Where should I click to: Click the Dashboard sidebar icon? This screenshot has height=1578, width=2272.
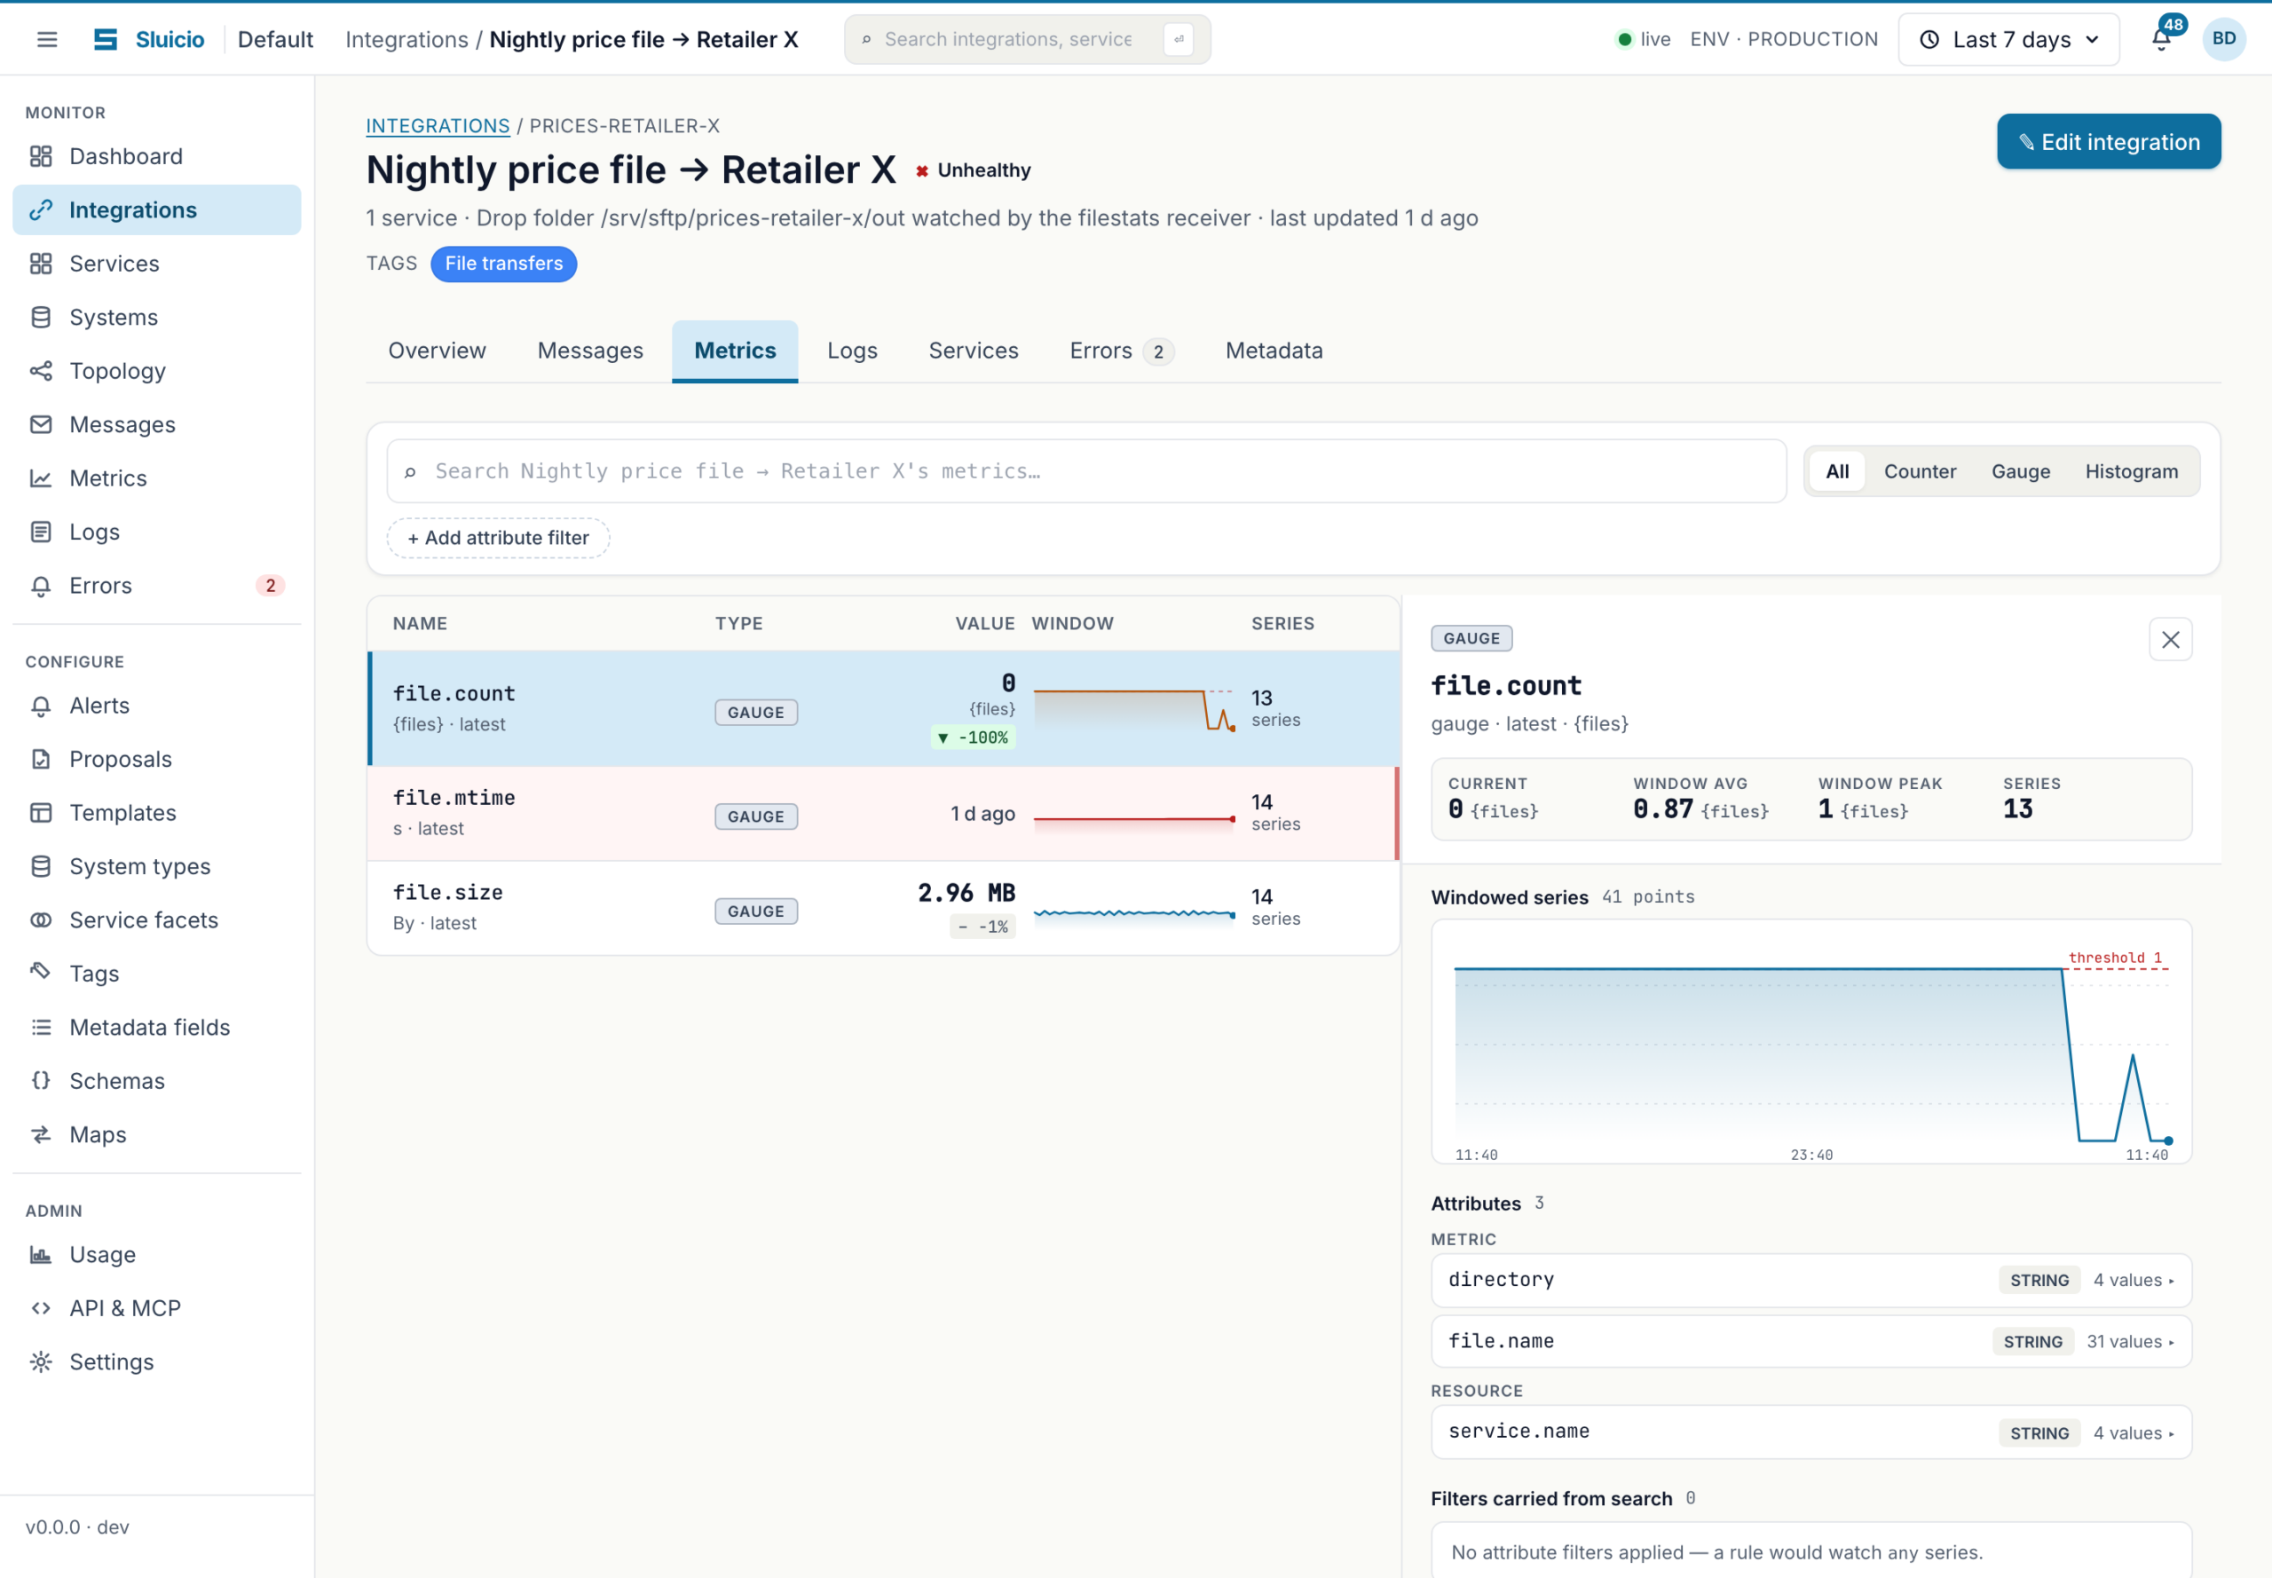coord(41,156)
